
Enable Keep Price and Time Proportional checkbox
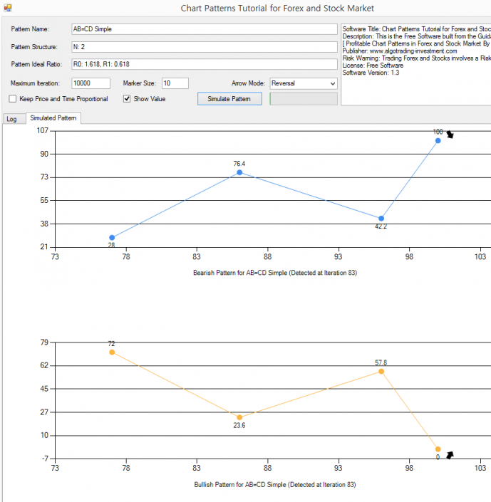pos(13,98)
